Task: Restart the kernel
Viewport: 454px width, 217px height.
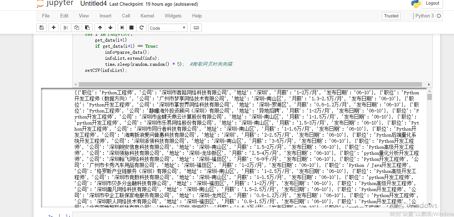Action: tap(142, 28)
